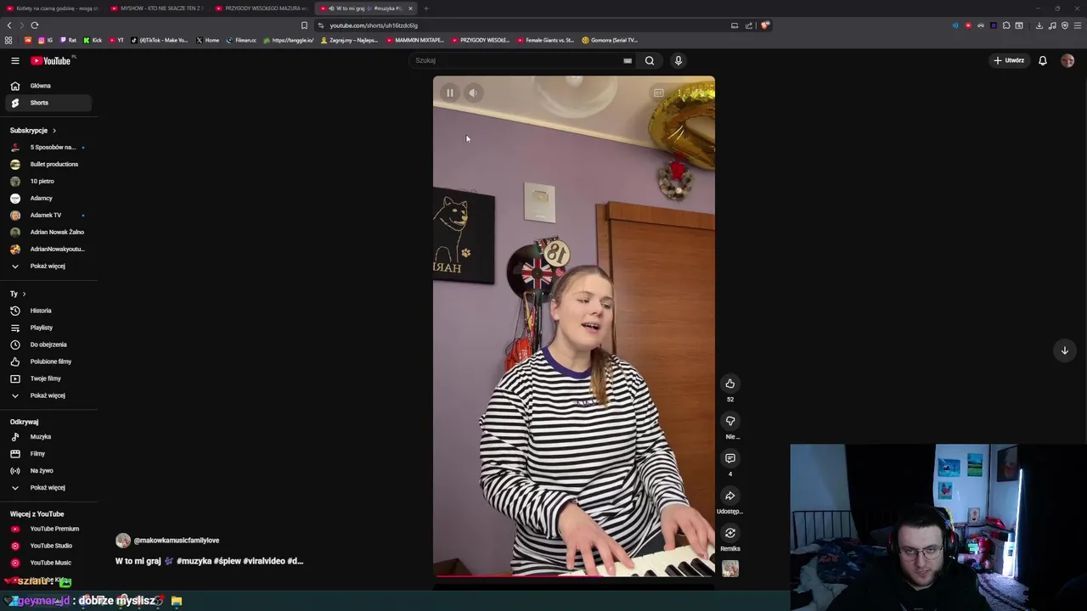Expand the Subskrypcje section
Image resolution: width=1087 pixels, height=611 pixels.
[33, 131]
